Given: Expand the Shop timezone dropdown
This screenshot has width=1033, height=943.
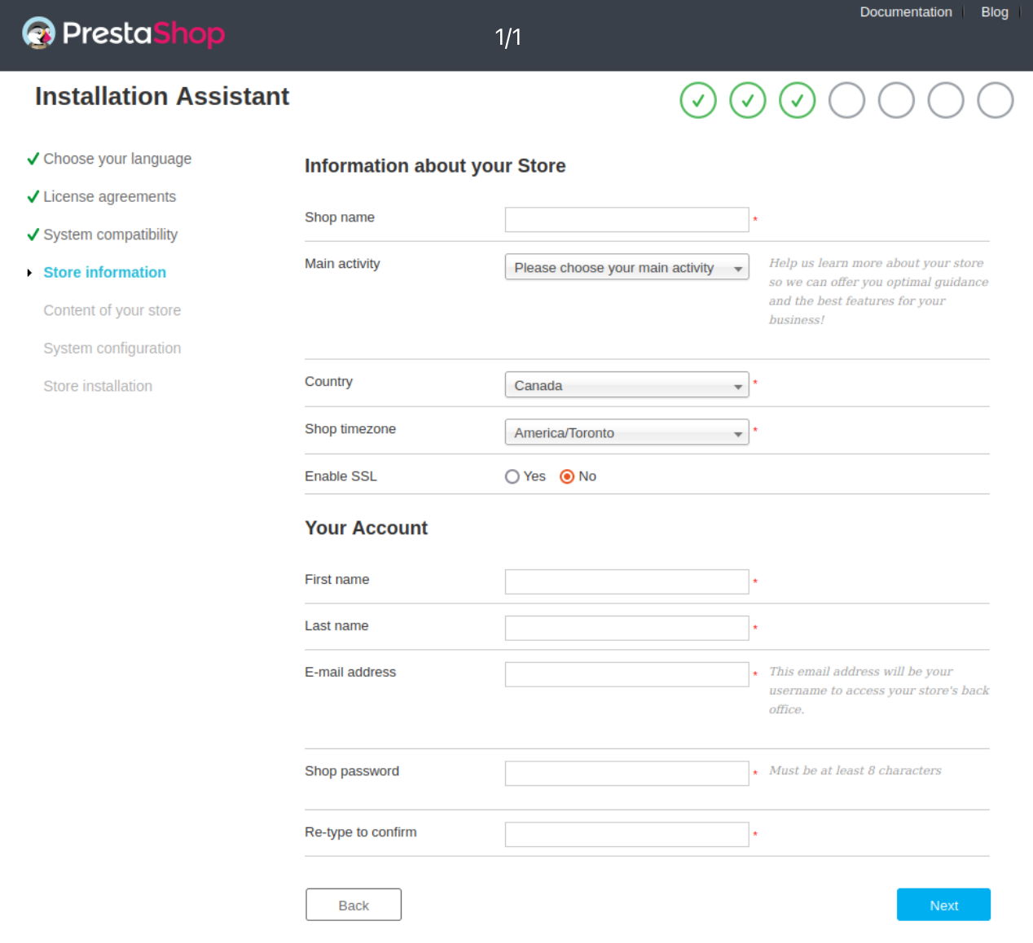Looking at the screenshot, I should 626,432.
